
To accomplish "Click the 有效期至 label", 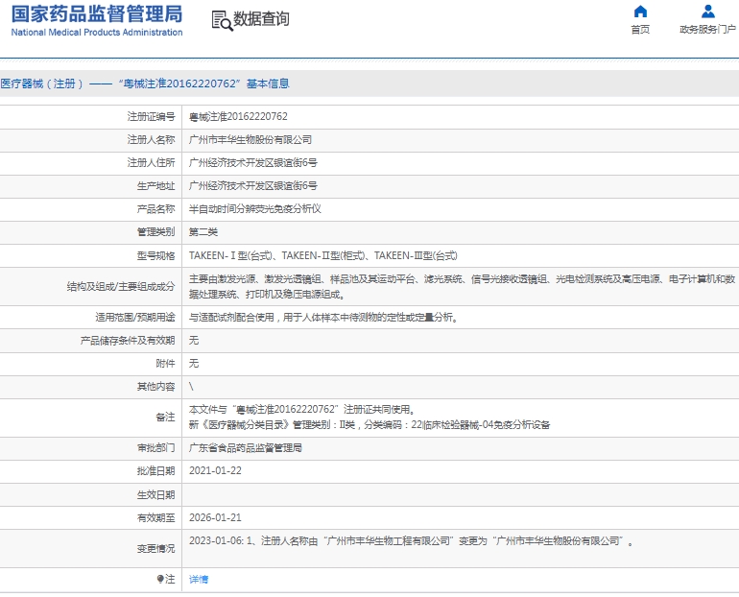I will point(156,518).
